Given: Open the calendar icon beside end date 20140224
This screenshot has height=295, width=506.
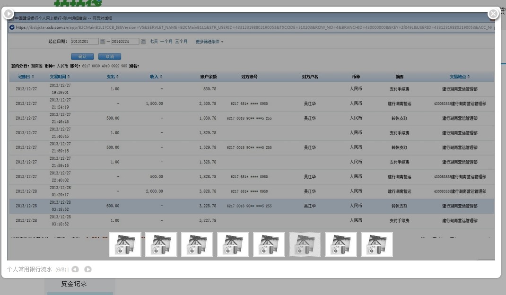Looking at the screenshot, I should pyautogui.click(x=143, y=42).
